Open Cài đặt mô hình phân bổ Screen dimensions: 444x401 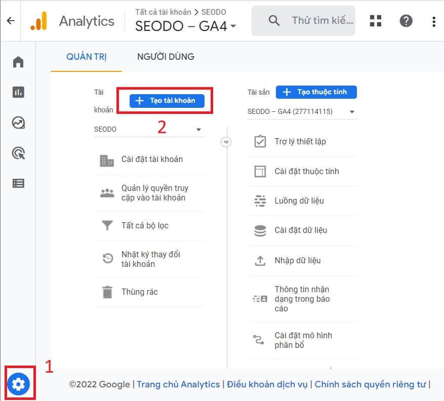[x=303, y=340]
